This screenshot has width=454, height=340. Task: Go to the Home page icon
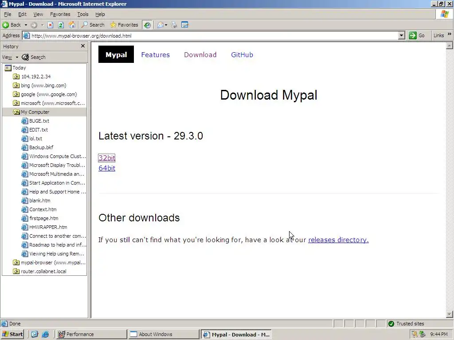click(72, 25)
